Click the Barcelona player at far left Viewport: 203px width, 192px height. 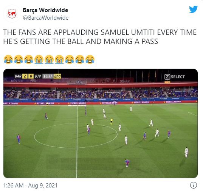tap(19, 139)
